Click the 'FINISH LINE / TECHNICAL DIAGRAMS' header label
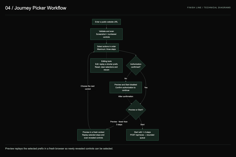Image resolution: width=236 pixels, height=157 pixels. click(209, 8)
